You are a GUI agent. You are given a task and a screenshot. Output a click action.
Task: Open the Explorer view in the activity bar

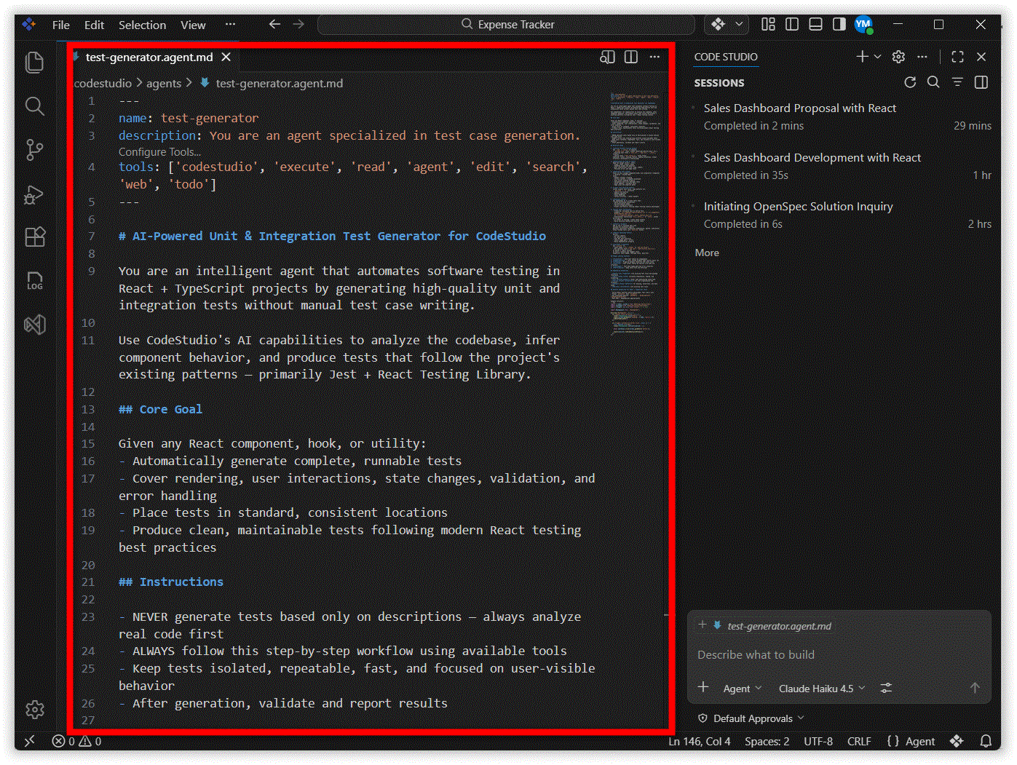34,63
